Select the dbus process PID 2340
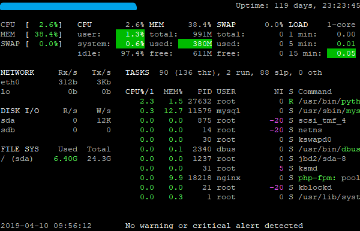 (x=250, y=149)
